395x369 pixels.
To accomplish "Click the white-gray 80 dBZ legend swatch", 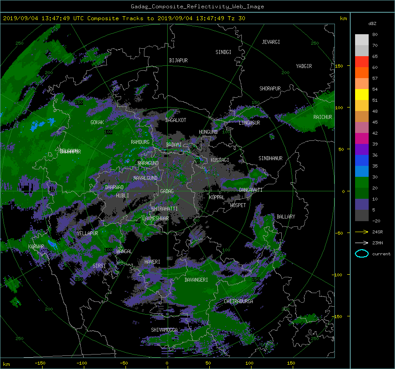I will click(x=362, y=40).
